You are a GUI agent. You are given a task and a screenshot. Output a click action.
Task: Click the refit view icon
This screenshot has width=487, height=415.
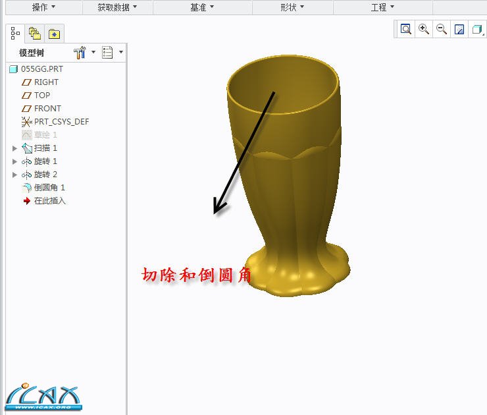(405, 29)
